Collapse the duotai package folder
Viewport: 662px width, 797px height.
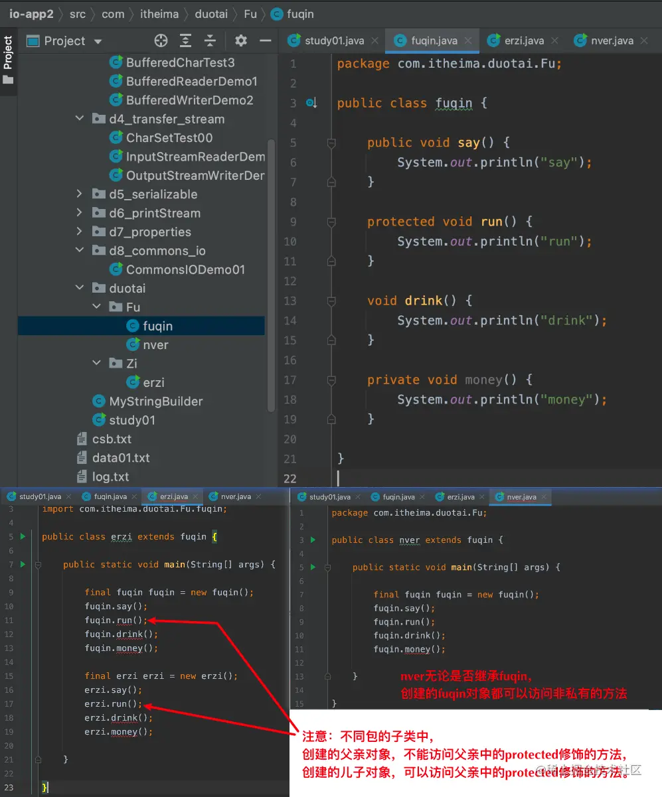(x=80, y=288)
